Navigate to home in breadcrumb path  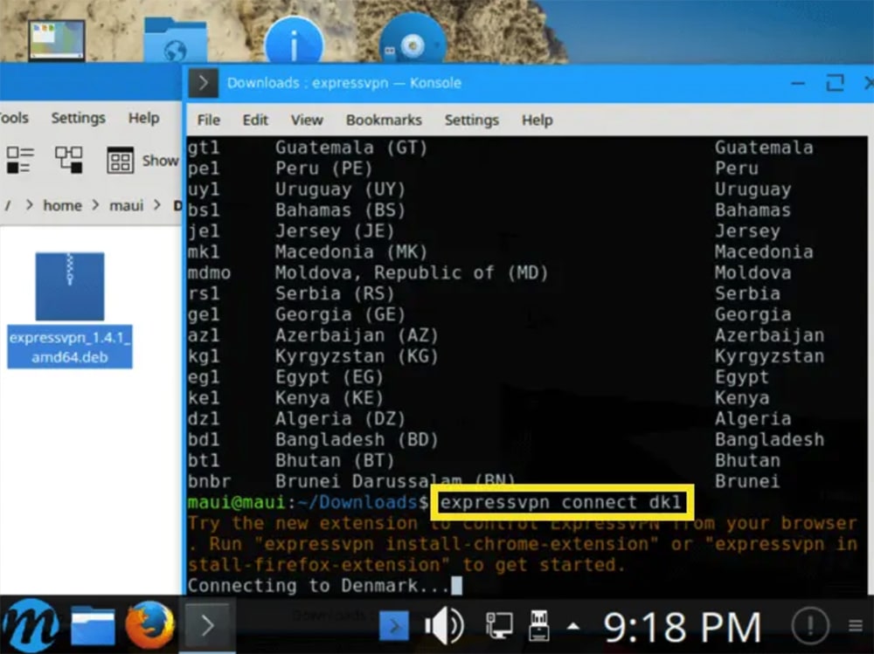(62, 205)
